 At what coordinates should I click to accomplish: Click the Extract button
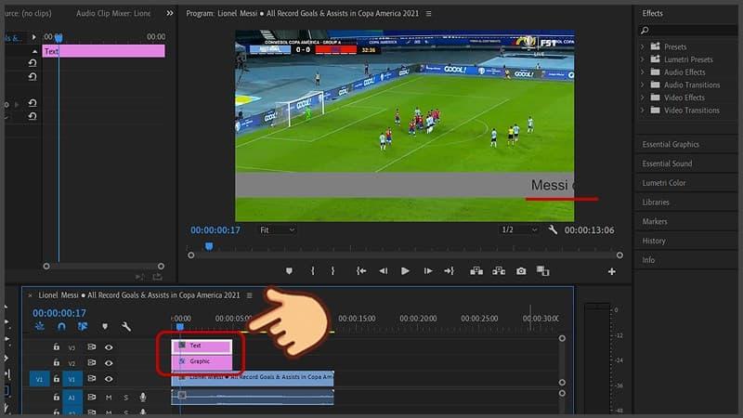pos(499,271)
